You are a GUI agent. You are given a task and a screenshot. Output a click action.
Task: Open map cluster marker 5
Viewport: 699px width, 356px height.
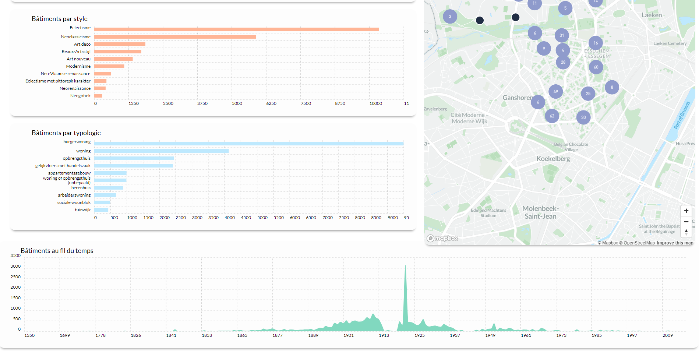tap(565, 8)
